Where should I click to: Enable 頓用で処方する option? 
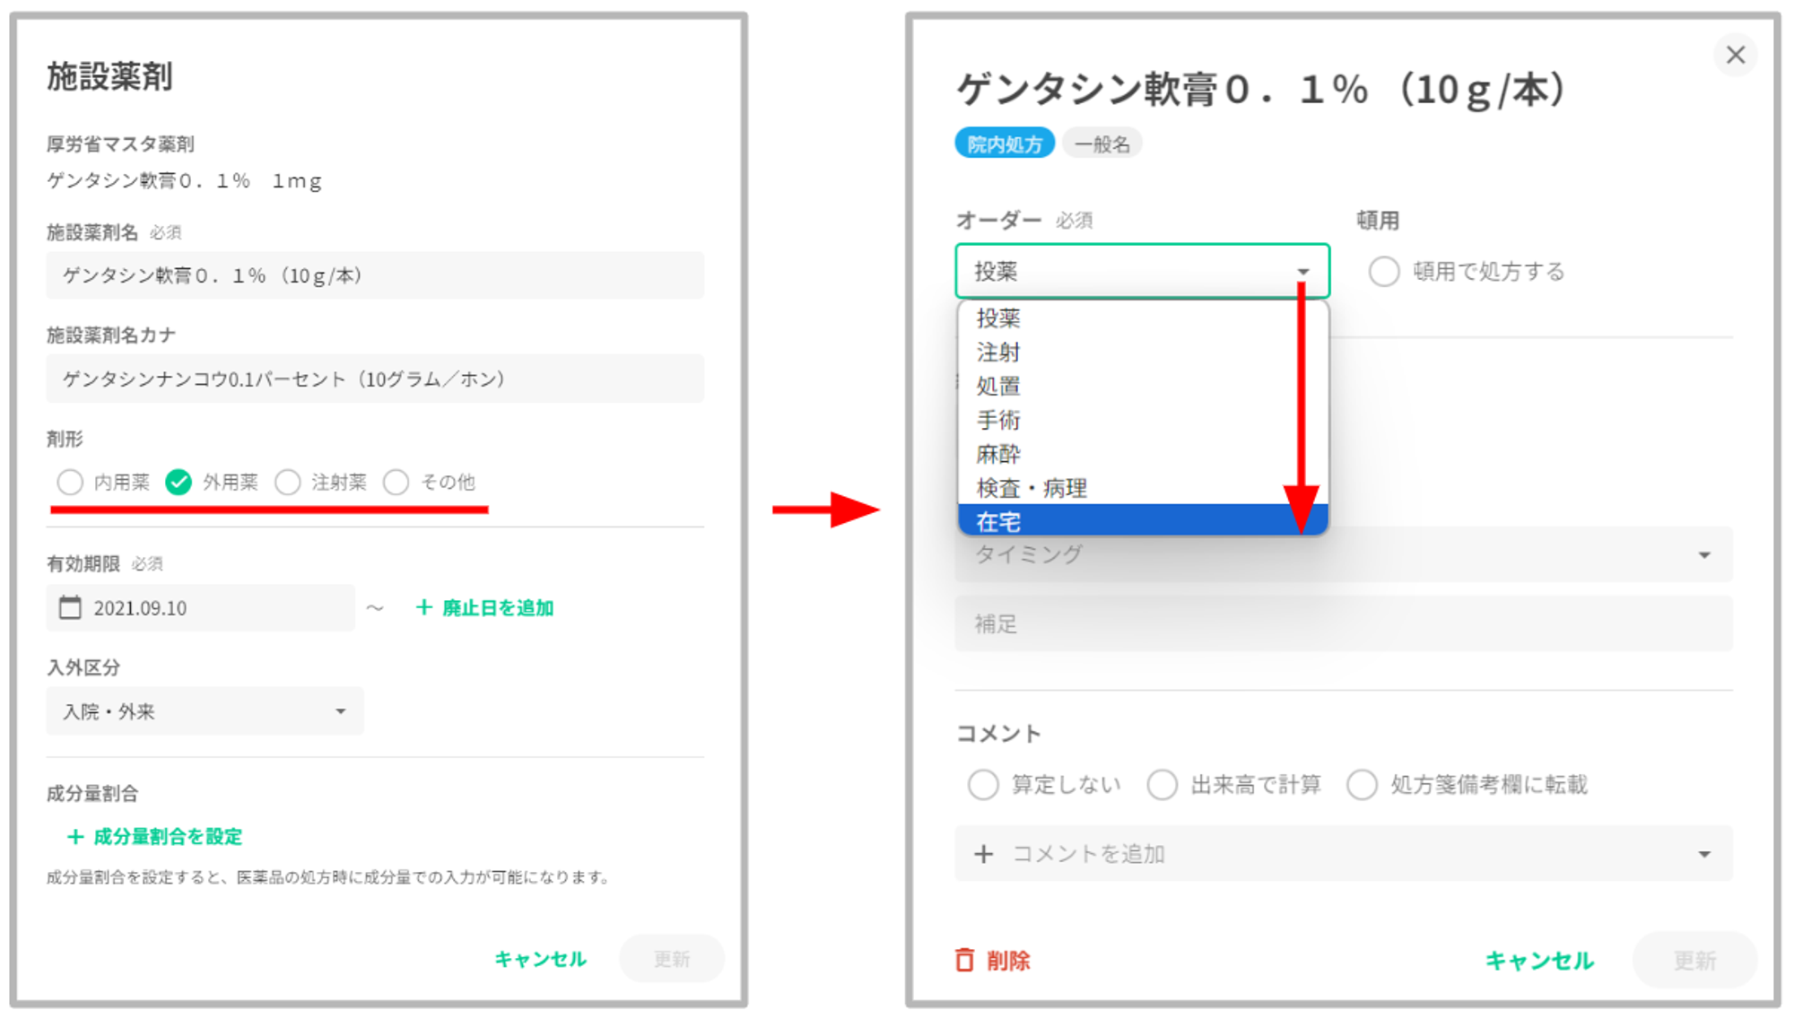(x=1383, y=271)
